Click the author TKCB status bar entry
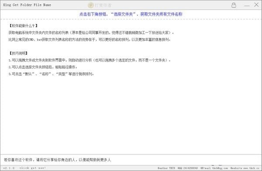This screenshot has width=262, height=171. [x=166, y=168]
